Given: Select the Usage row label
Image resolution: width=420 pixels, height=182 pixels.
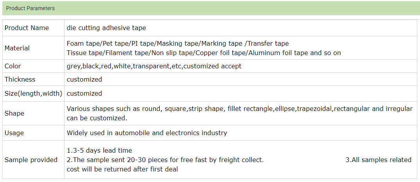Looking at the screenshot, I should pos(14,133).
